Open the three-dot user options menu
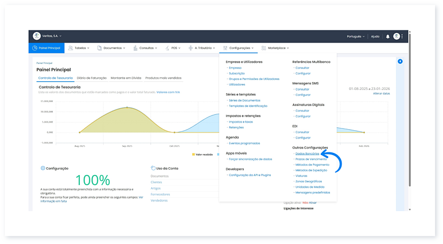This screenshot has width=443, height=244. coord(403,36)
